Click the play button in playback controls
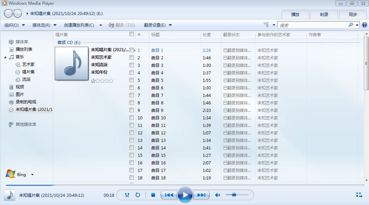Screen dimensions: 369x205 pyautogui.click(x=185, y=195)
